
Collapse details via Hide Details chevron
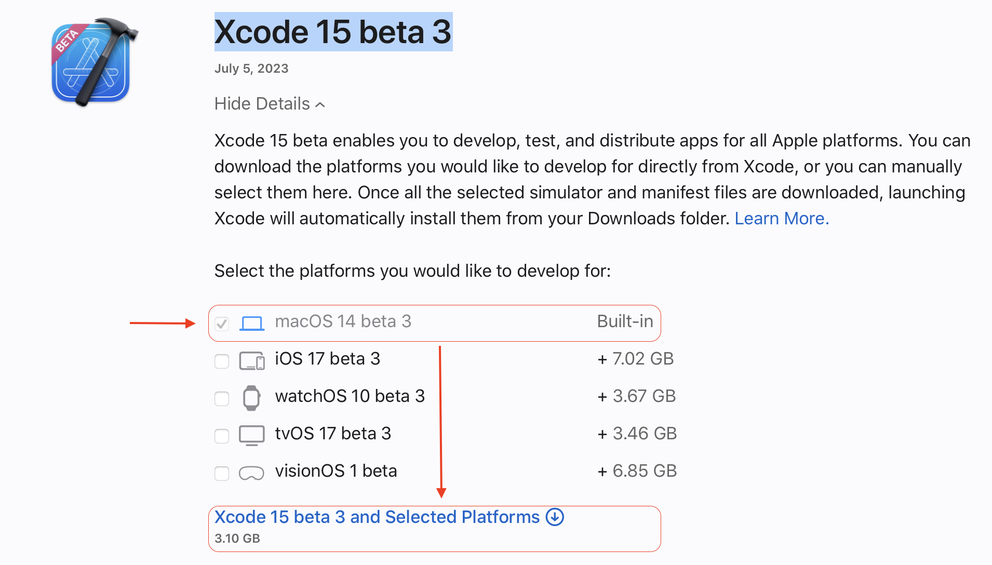320,104
